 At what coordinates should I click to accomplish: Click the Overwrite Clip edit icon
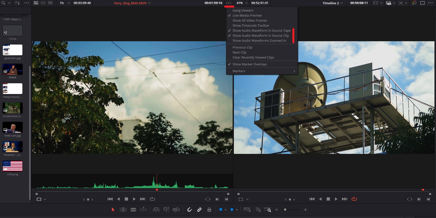pyautogui.click(x=166, y=209)
